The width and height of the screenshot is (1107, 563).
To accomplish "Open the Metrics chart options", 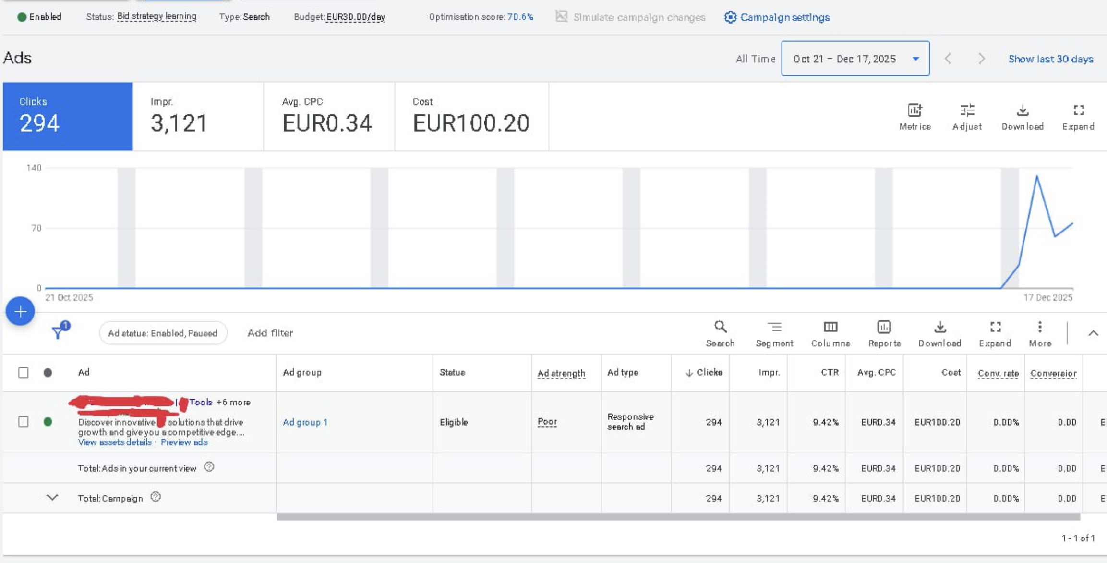I will [914, 116].
